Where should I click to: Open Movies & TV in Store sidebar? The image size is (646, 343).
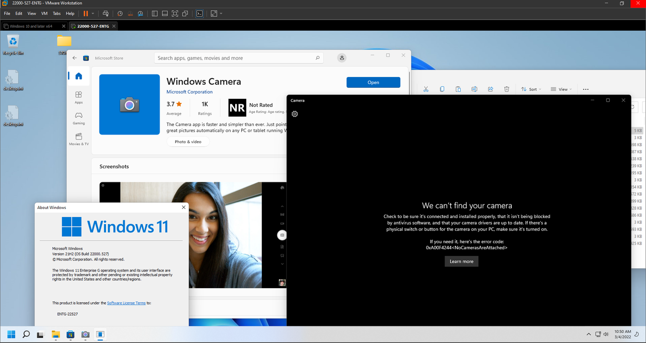[x=79, y=139]
